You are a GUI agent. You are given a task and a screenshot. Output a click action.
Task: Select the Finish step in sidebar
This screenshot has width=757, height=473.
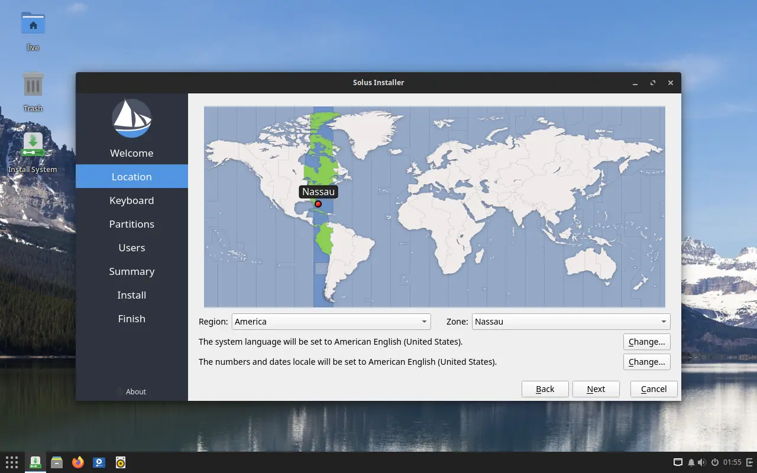[132, 319]
